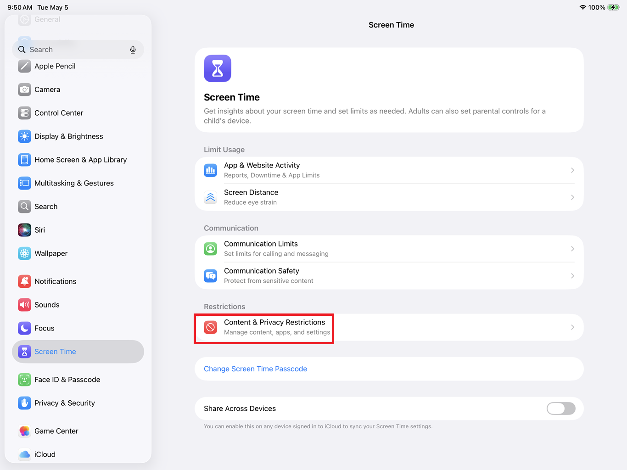This screenshot has height=470, width=627.
Task: Tap Change Screen Time Passcode link
Action: (x=255, y=369)
